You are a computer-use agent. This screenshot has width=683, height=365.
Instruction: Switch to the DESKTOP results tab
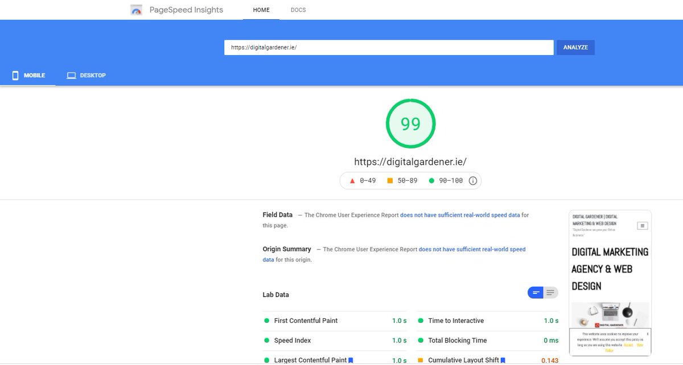86,76
